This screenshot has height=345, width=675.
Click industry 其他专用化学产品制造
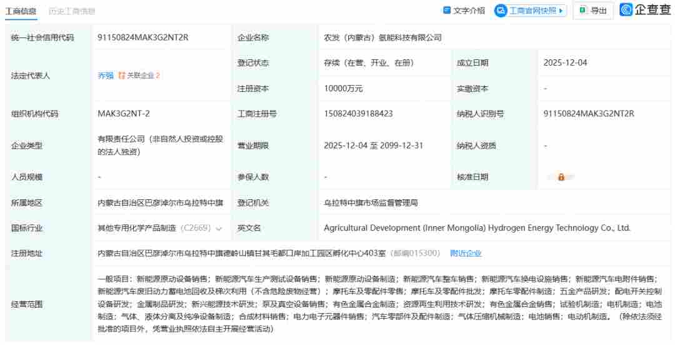(137, 228)
